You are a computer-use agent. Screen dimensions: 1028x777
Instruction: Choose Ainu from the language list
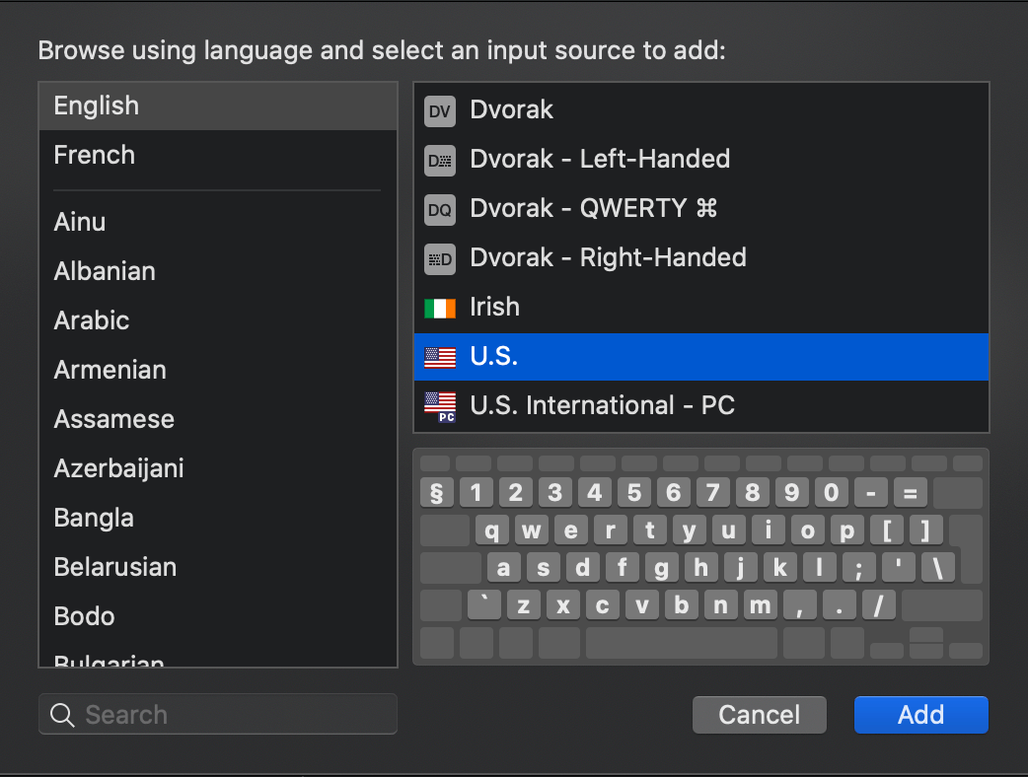[80, 222]
